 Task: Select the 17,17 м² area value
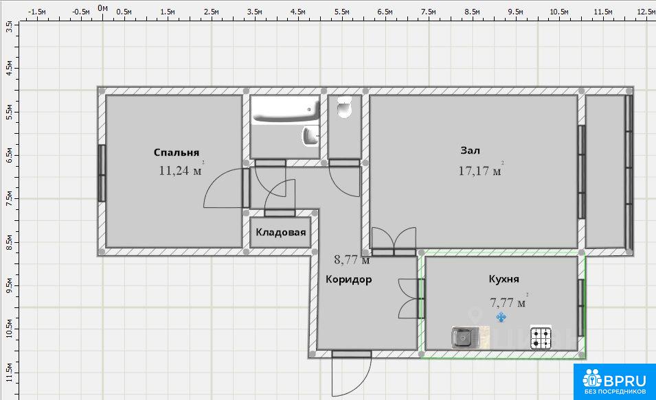(480, 171)
